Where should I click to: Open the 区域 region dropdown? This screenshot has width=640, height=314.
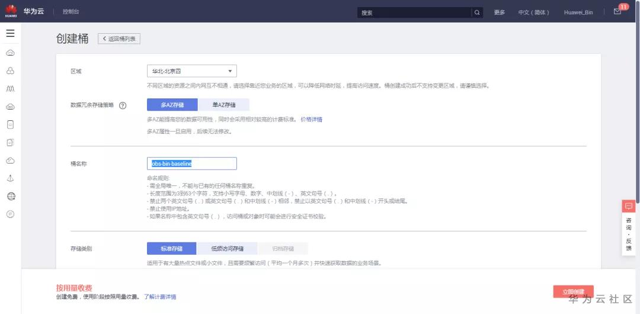pyautogui.click(x=192, y=71)
